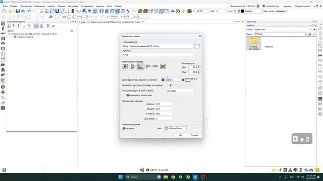Screen dimensions: 323x181
Task: Click the Save floppy-disk icon
Action: click(x=18, y=11)
